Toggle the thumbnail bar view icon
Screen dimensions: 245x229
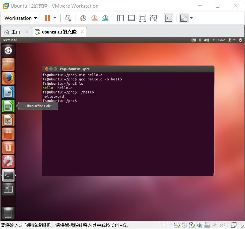coord(131,18)
